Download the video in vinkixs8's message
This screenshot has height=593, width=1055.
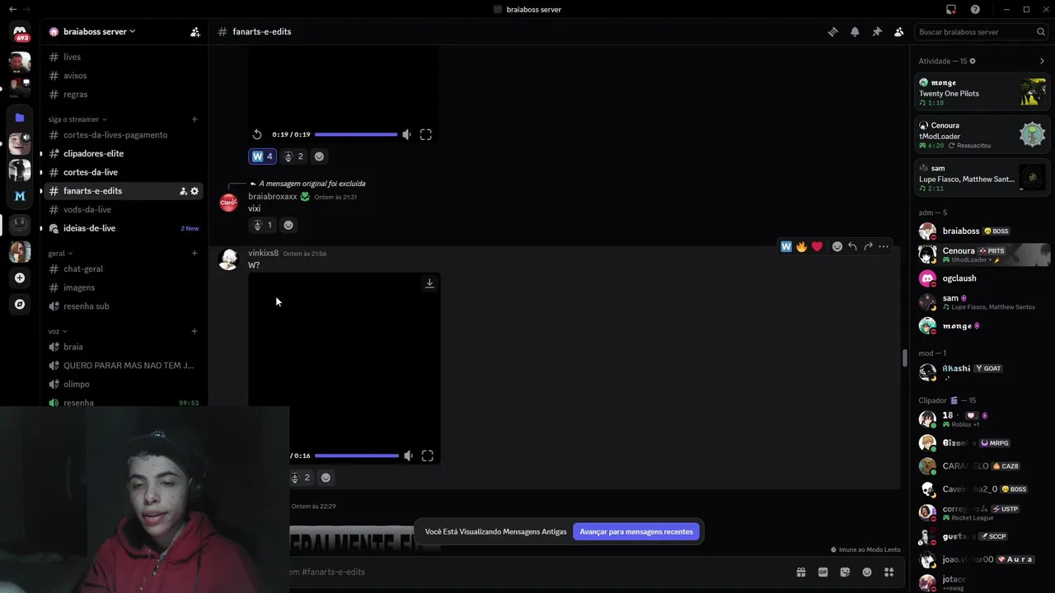(429, 283)
